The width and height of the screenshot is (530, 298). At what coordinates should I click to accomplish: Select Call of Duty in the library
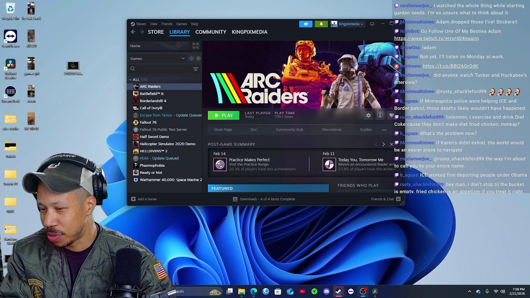pyautogui.click(x=164, y=108)
